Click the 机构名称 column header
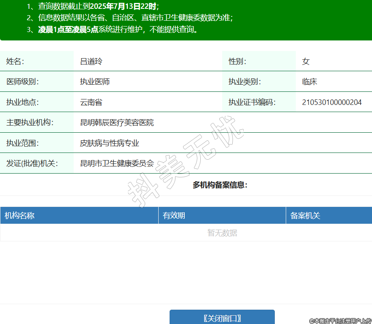The height and width of the screenshot is (324, 372). (x=19, y=216)
